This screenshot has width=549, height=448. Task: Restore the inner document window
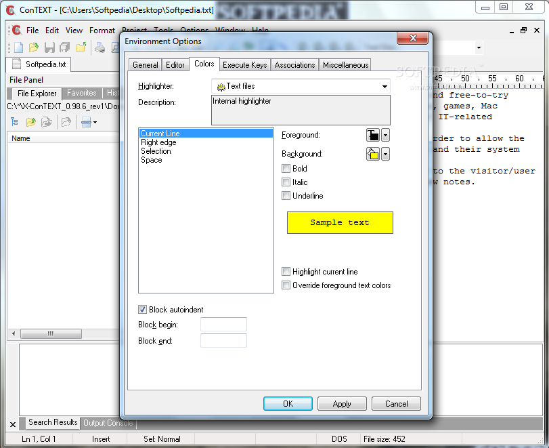click(x=523, y=30)
